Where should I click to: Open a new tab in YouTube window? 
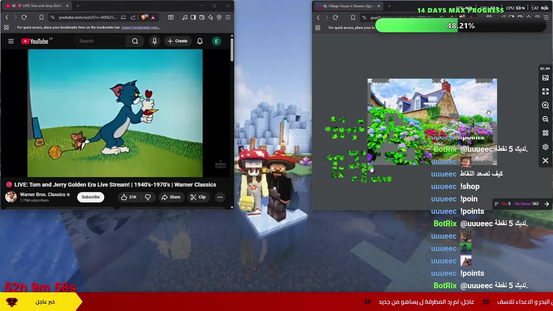(78, 6)
